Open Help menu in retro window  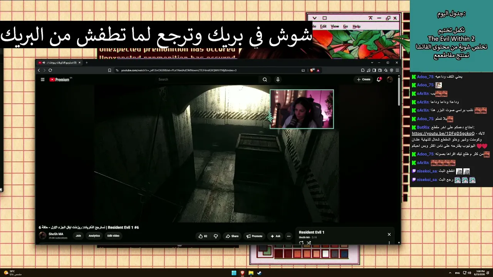[357, 27]
